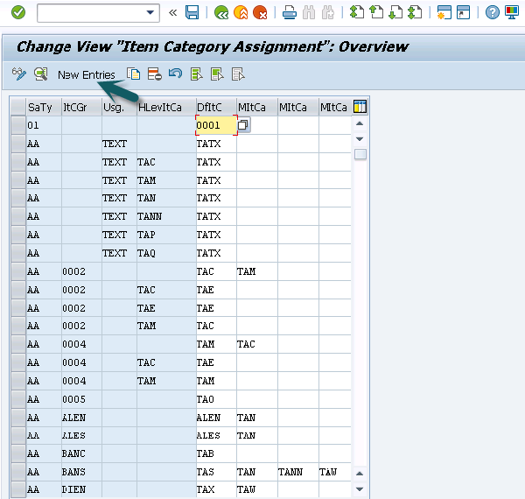Click the Usg. column header
The width and height of the screenshot is (525, 499).
coord(120,107)
